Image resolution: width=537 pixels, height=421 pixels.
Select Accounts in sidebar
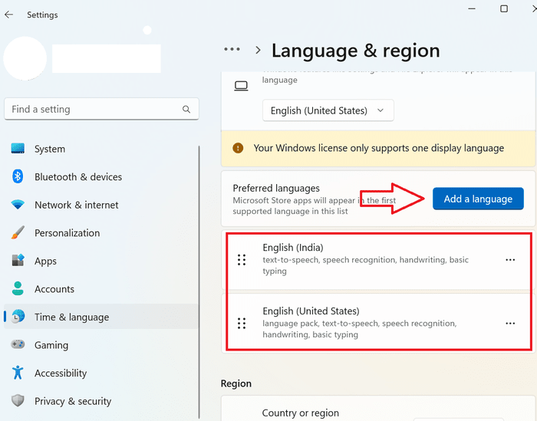tap(101, 289)
